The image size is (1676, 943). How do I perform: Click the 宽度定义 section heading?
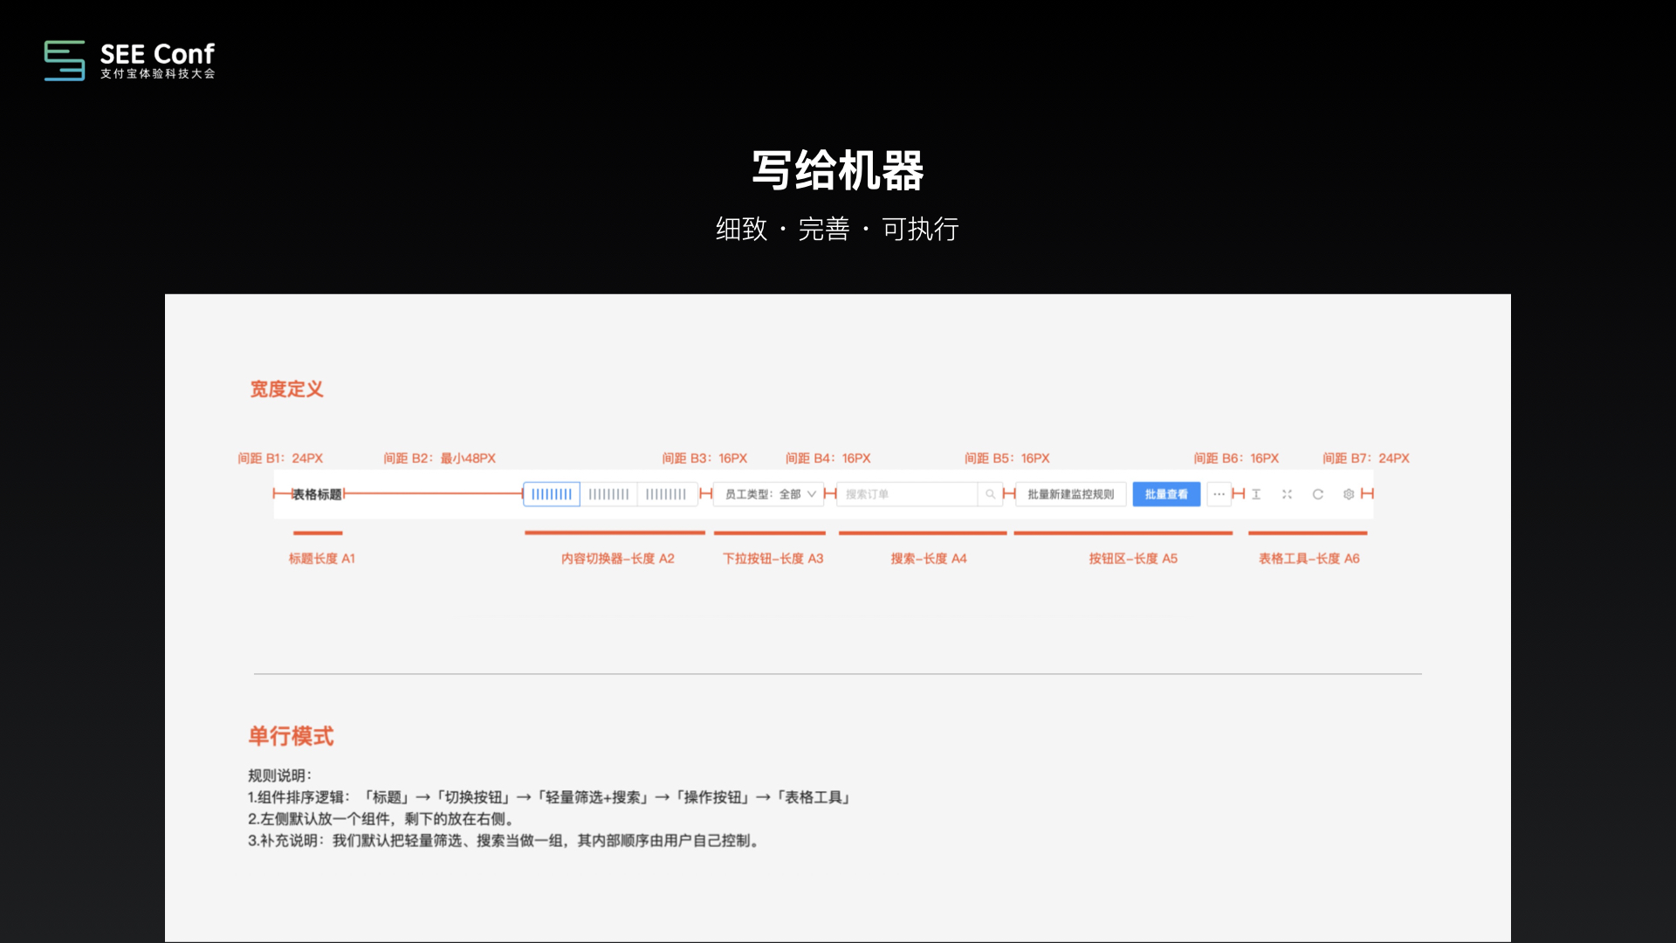(286, 389)
